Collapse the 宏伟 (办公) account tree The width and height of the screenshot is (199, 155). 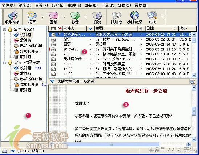[x=5, y=30]
